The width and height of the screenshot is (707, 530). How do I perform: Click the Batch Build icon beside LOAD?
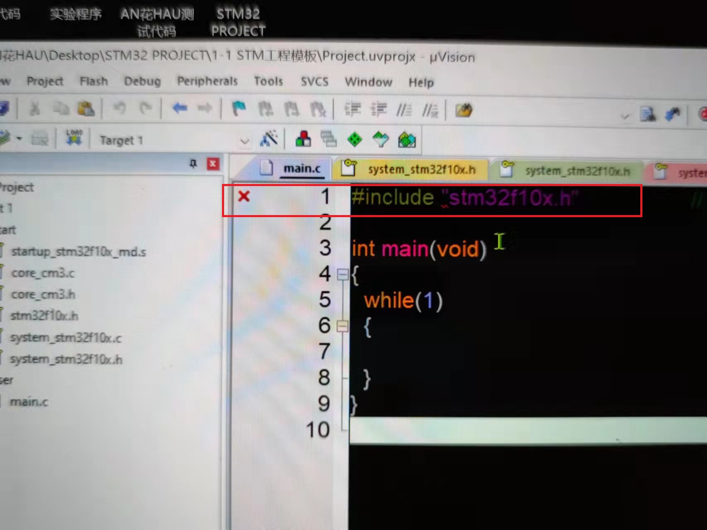tap(40, 138)
